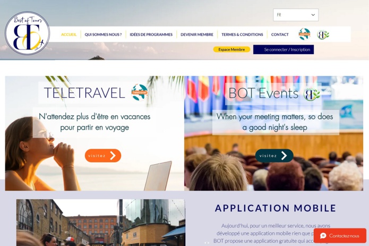Click the language selector chevron arrow

point(313,15)
